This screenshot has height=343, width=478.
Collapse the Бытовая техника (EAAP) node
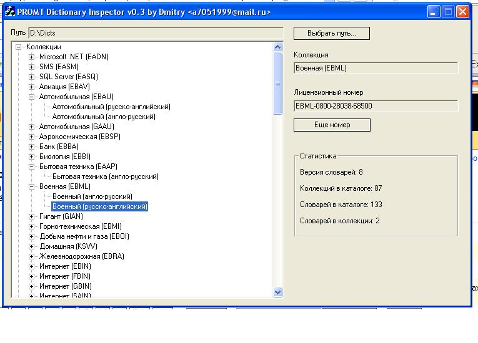[x=31, y=167]
